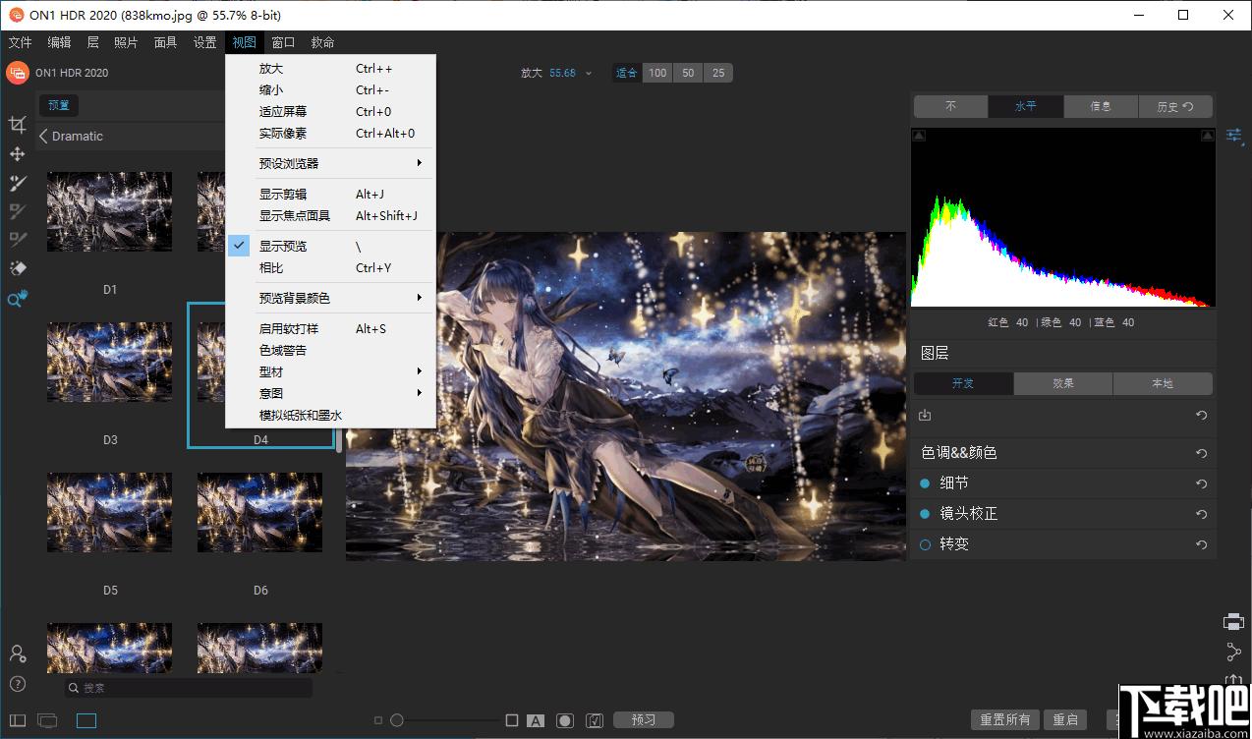Viewport: 1252px width, 739px height.
Task: Reset the 细节 panel
Action: (x=1201, y=483)
